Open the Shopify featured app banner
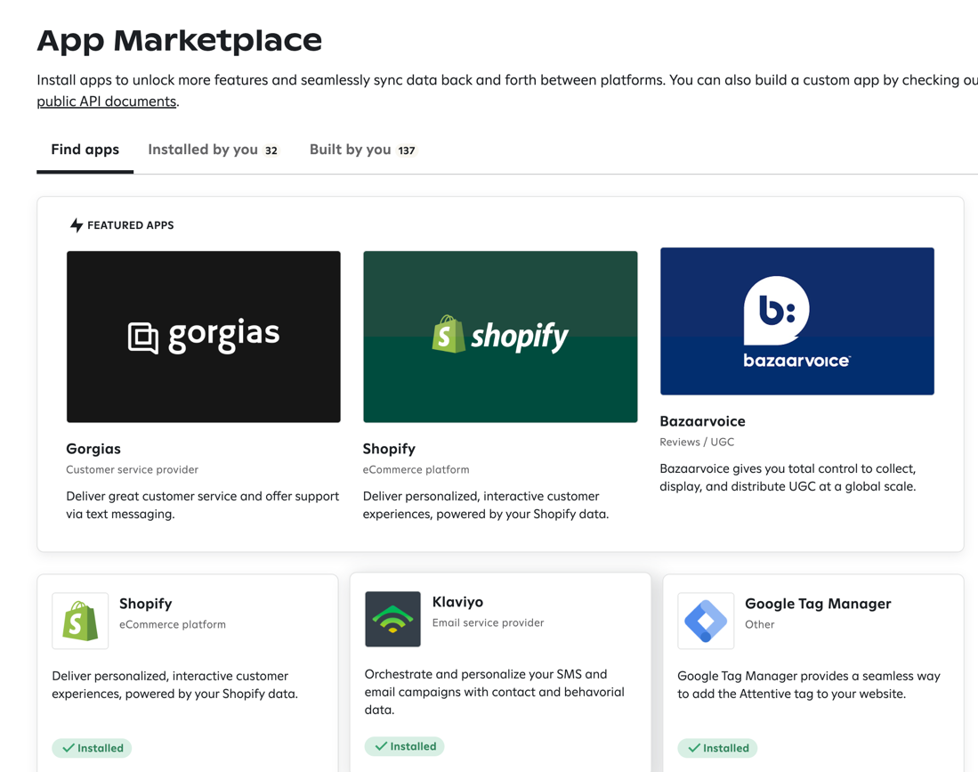The width and height of the screenshot is (978, 772). [500, 337]
